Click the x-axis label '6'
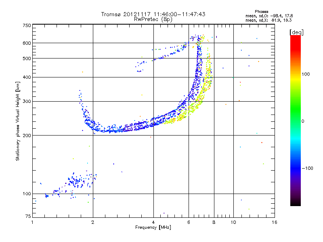 click(189, 222)
